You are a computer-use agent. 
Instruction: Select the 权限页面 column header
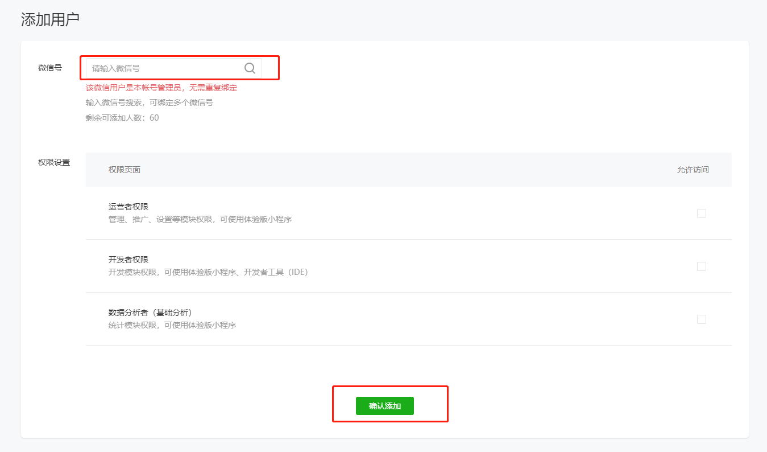click(x=125, y=170)
